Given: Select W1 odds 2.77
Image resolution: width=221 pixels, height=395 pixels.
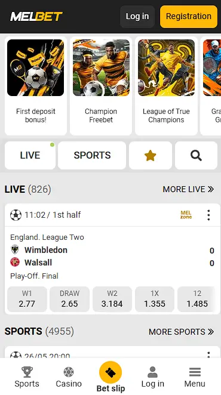Looking at the screenshot, I should coord(27,300).
